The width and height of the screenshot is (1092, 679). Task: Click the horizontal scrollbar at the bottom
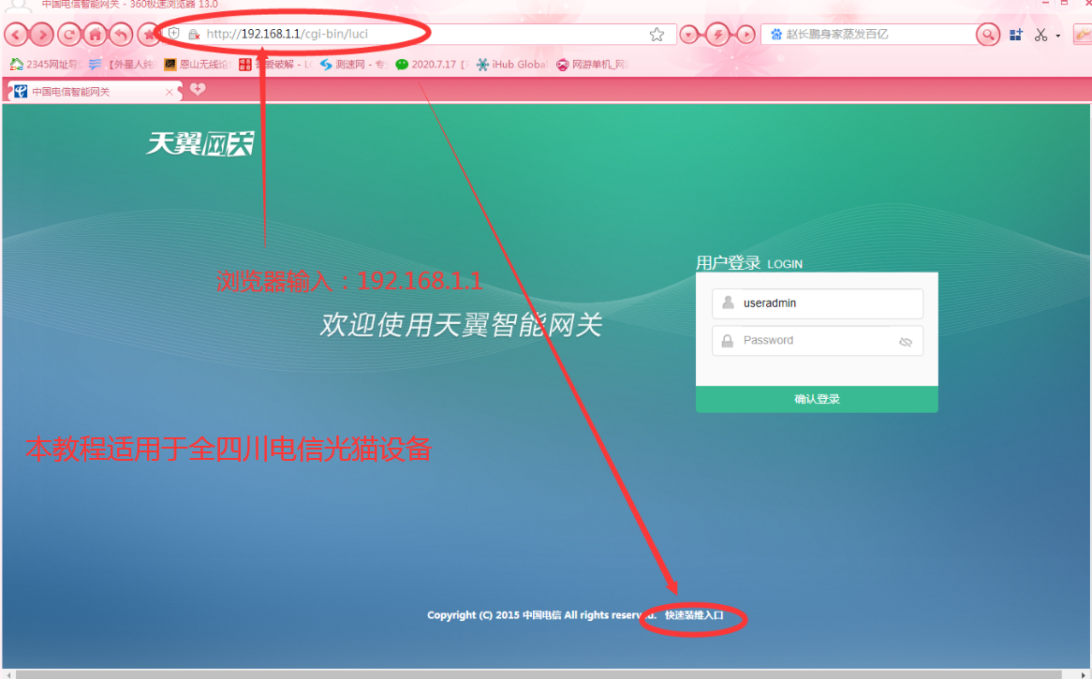(x=538, y=674)
